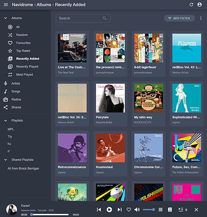The height and width of the screenshot is (217, 207).
Task: Select Recently Played view
Action: [x=27, y=67]
